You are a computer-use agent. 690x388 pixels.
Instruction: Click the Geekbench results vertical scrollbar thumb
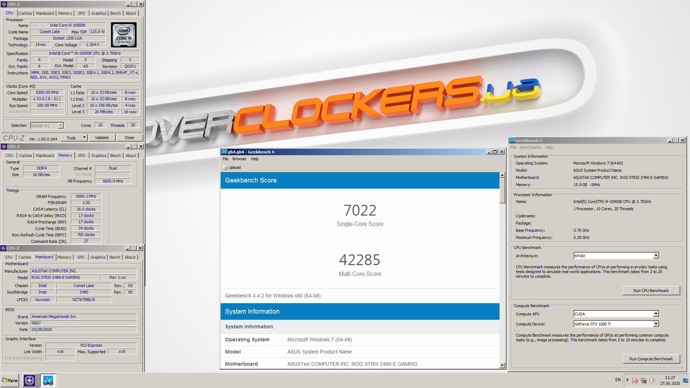[x=502, y=191]
